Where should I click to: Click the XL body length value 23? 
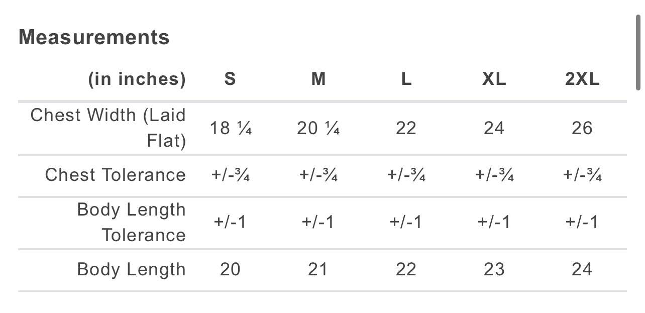pyautogui.click(x=494, y=270)
